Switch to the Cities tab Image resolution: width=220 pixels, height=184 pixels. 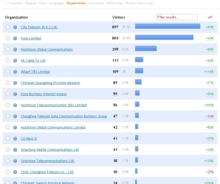pyautogui.click(x=43, y=3)
